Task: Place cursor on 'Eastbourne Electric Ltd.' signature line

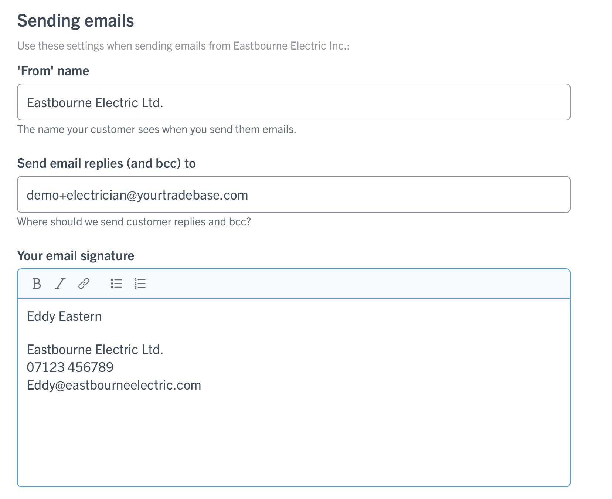Action: click(x=95, y=350)
